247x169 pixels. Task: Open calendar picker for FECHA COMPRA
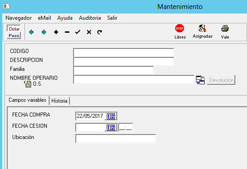pyautogui.click(x=111, y=116)
